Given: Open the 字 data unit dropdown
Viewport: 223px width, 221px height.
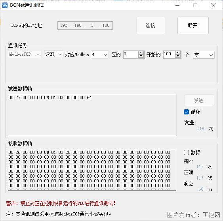Looking at the screenshot, I should click(204, 55).
